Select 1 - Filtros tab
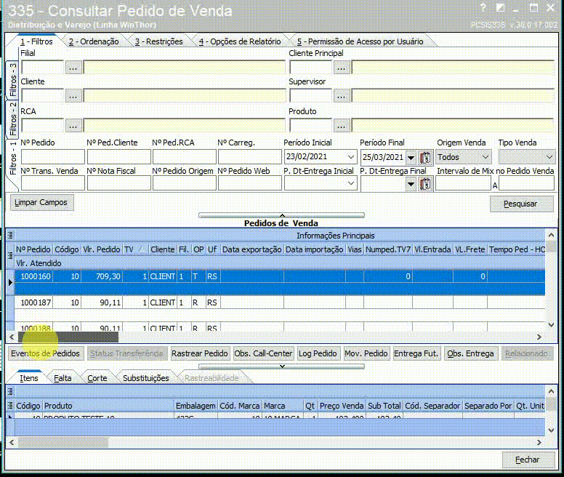The image size is (564, 477). pos(36,41)
